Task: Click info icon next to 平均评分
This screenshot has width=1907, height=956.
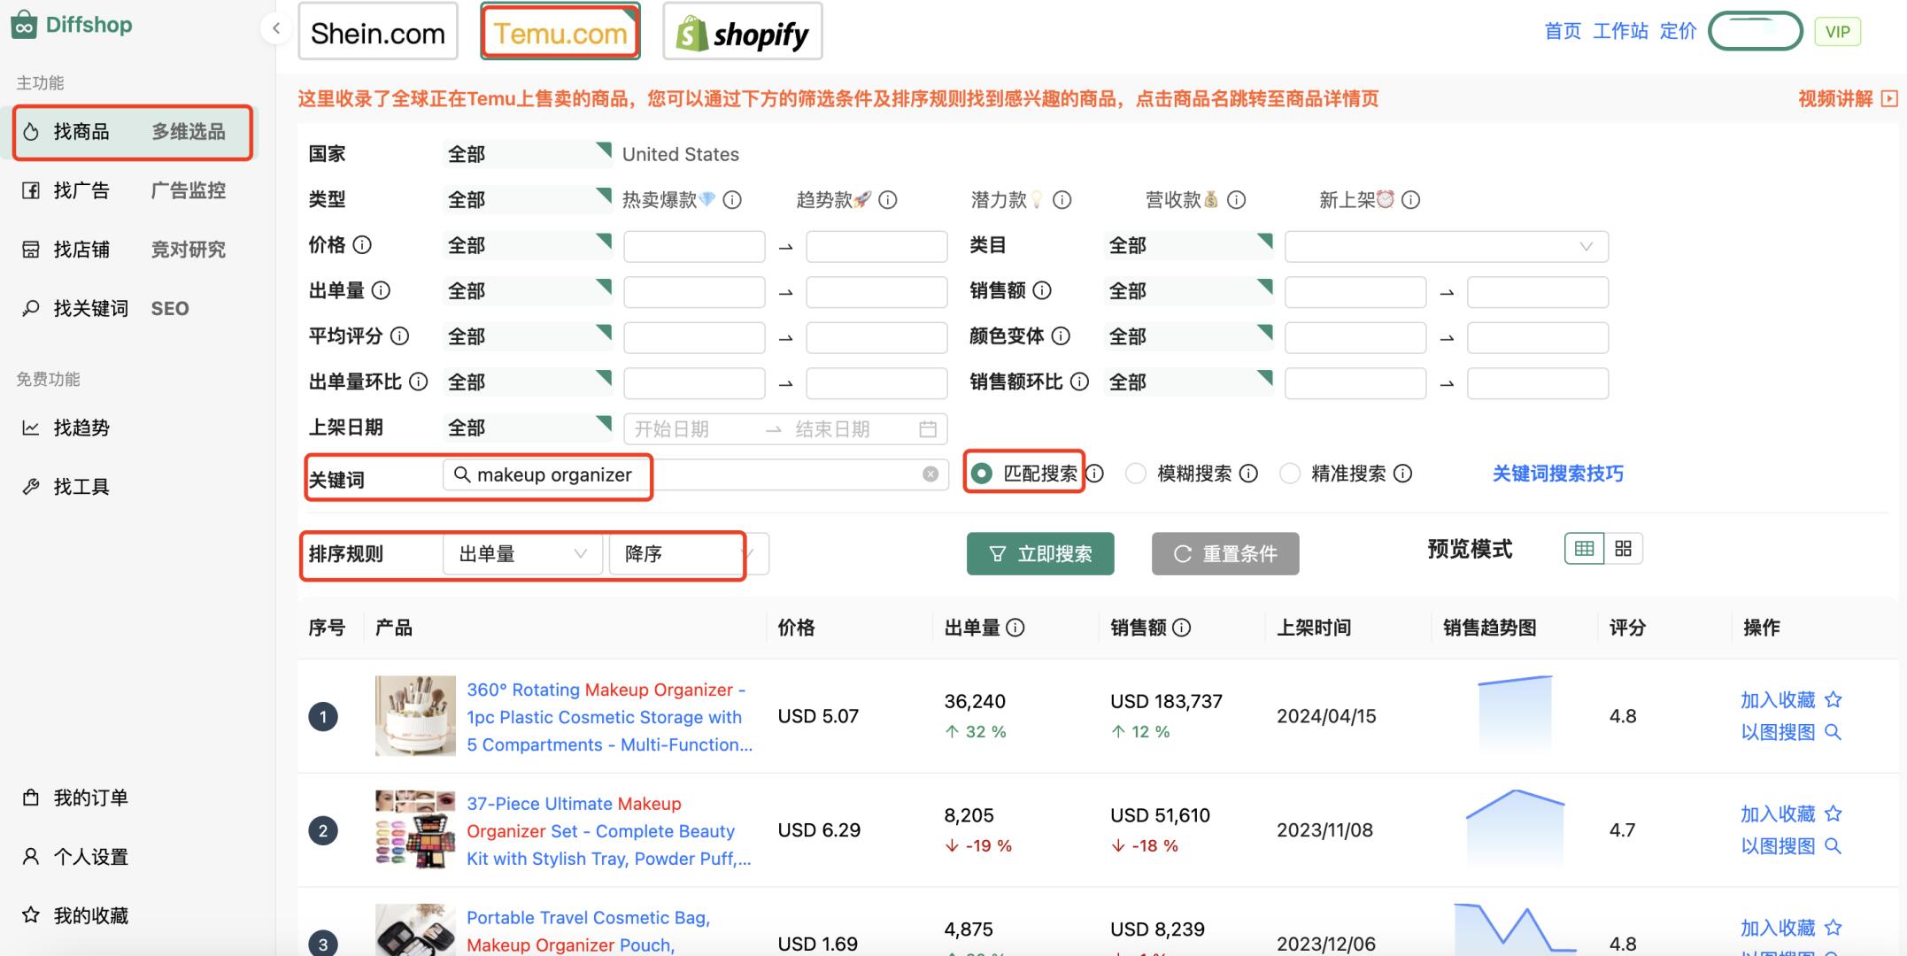Action: (x=399, y=336)
